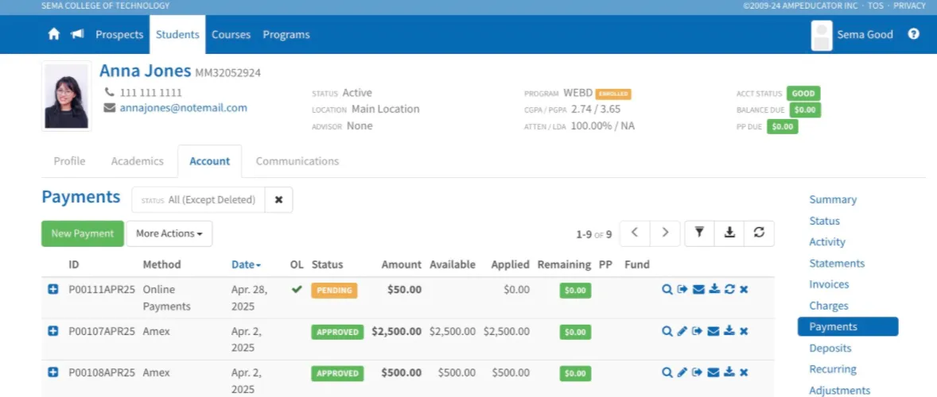Select Payments in account sidebar

(x=848, y=326)
